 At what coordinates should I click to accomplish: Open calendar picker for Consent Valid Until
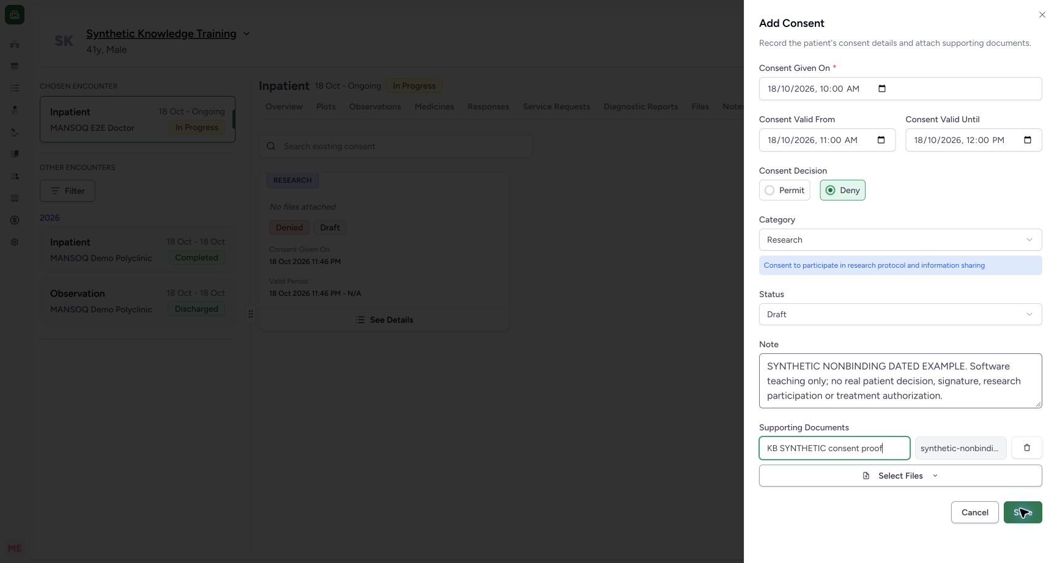(1028, 140)
